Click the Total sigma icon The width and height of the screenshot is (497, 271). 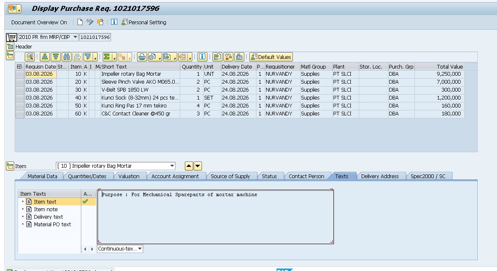[107, 57]
